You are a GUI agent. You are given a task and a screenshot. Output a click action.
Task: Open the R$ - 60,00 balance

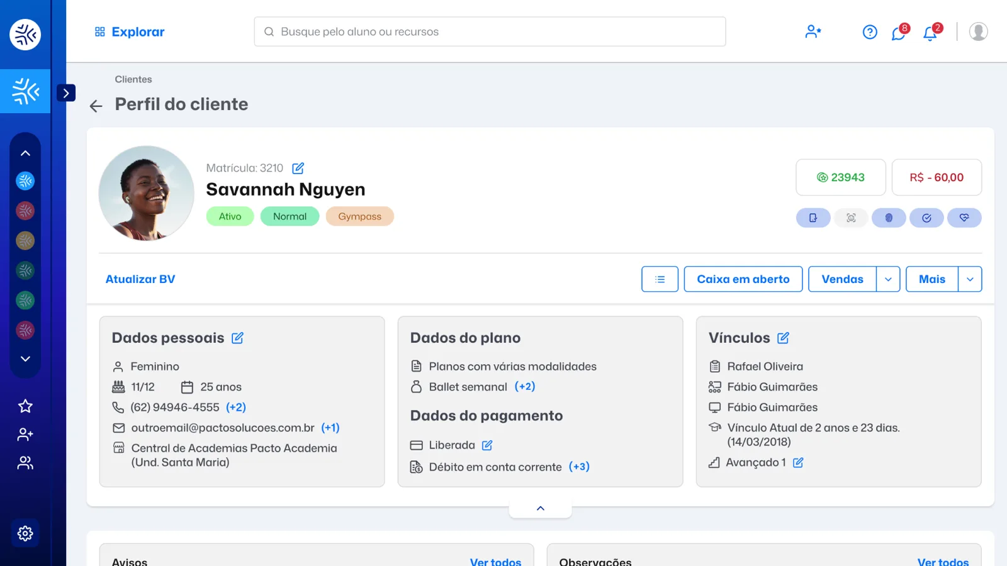pyautogui.click(x=937, y=177)
